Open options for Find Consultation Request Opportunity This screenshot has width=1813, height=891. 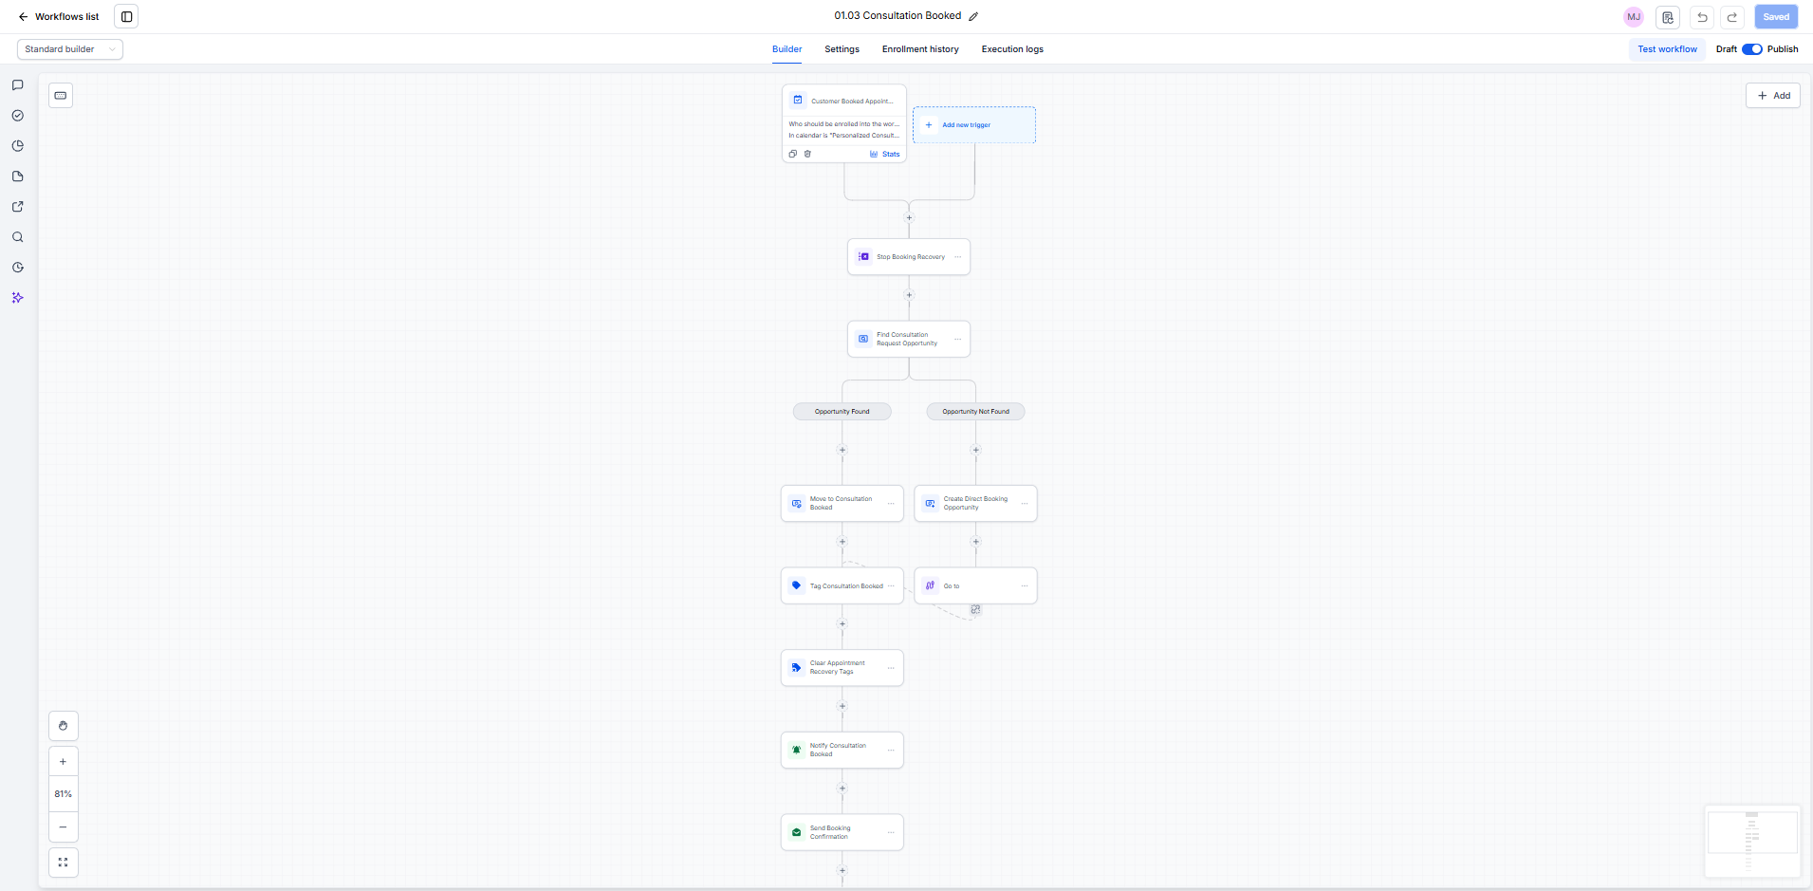point(957,339)
